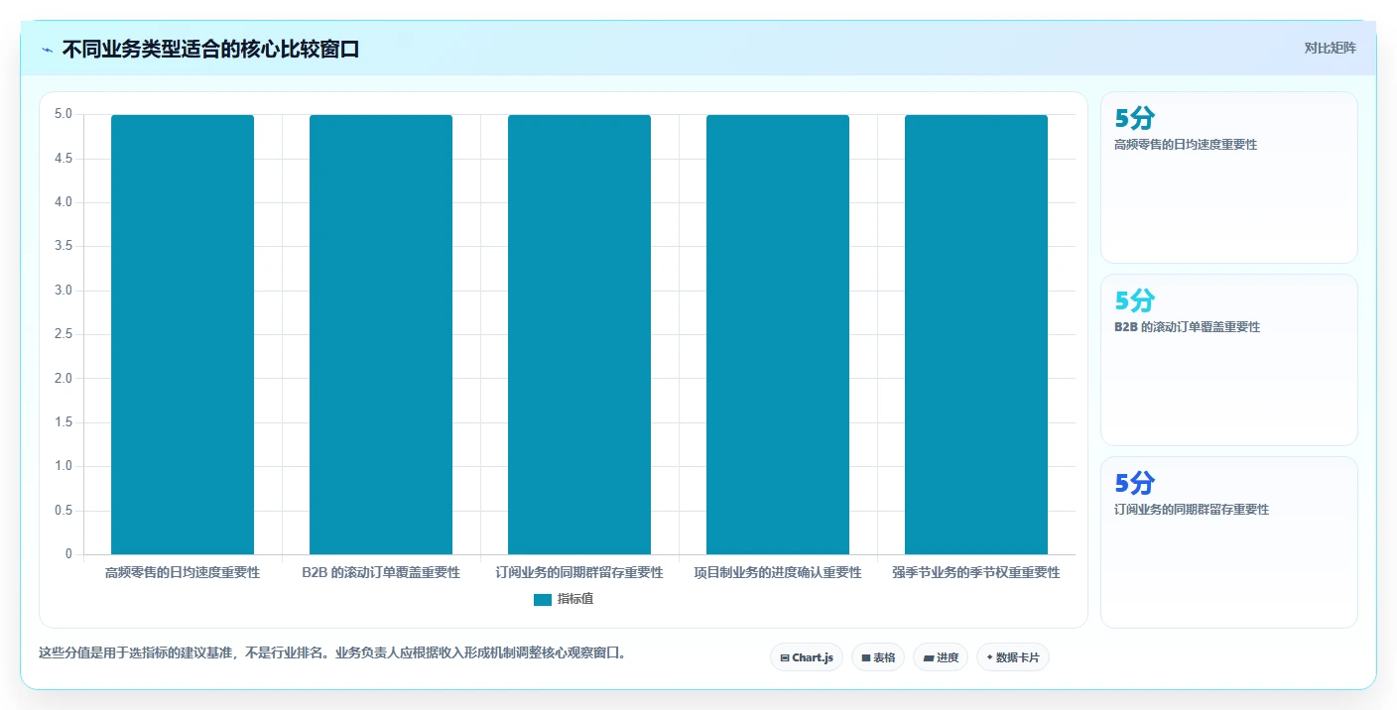Viewport: 1397px width, 710px height.
Task: Click the lightning icon beside the title
Action: pos(48,50)
